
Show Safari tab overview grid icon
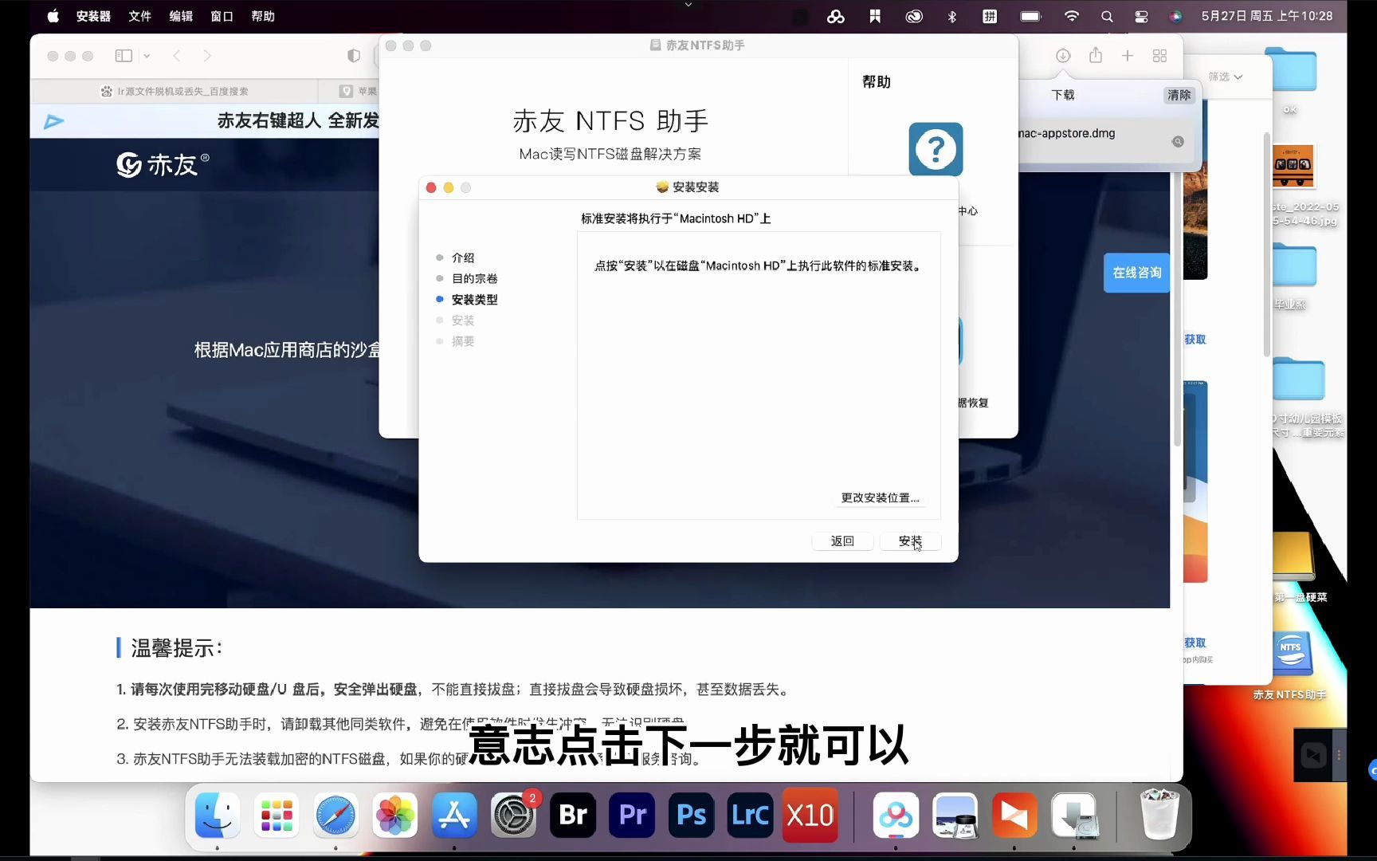[1160, 56]
